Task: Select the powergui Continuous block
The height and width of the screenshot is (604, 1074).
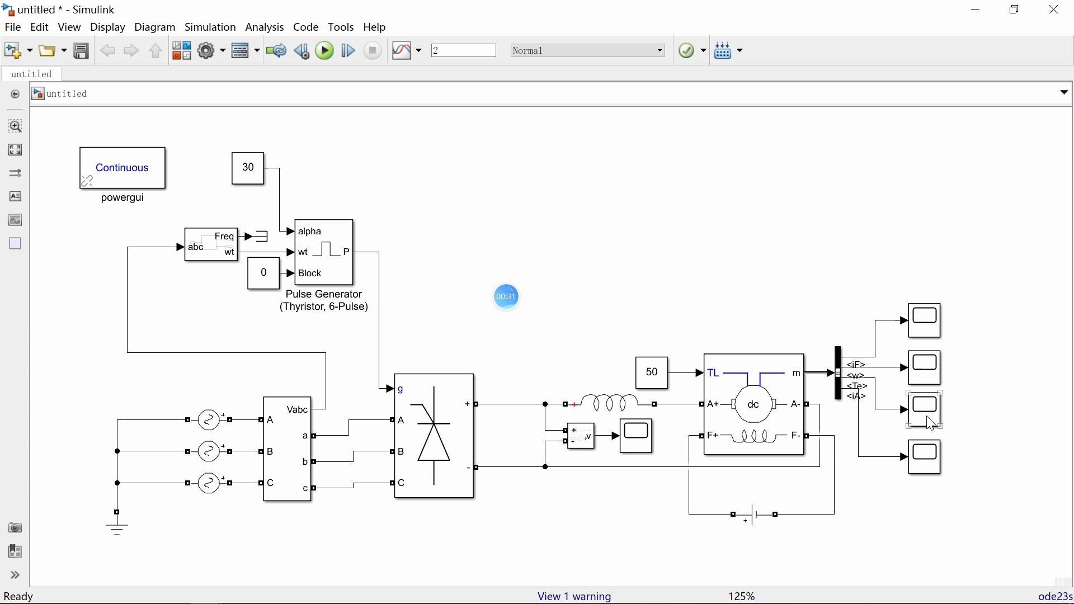Action: coord(123,168)
